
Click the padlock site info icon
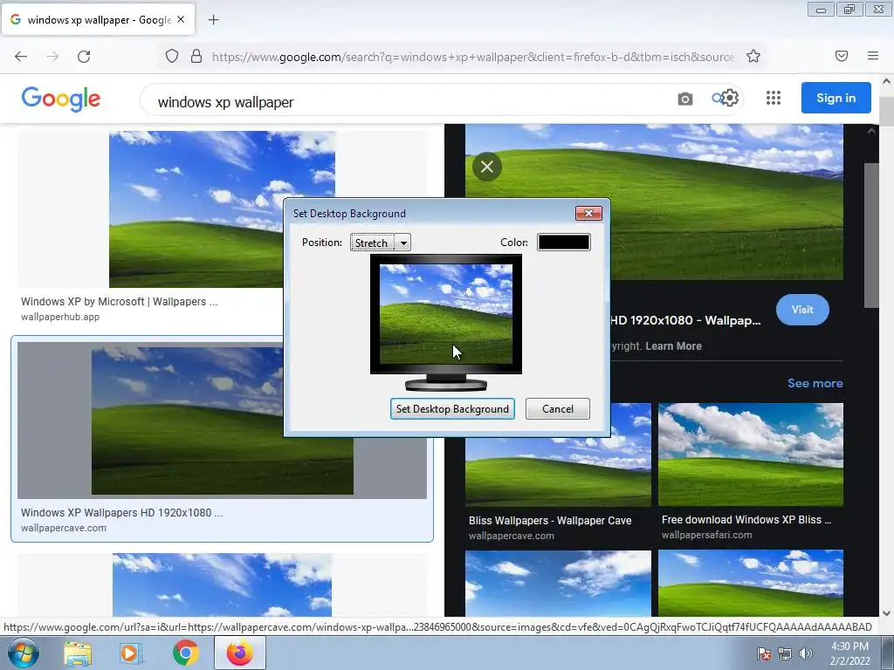pyautogui.click(x=196, y=56)
